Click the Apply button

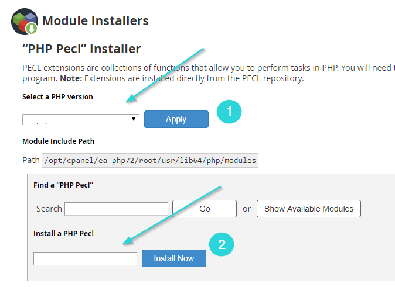pos(176,119)
